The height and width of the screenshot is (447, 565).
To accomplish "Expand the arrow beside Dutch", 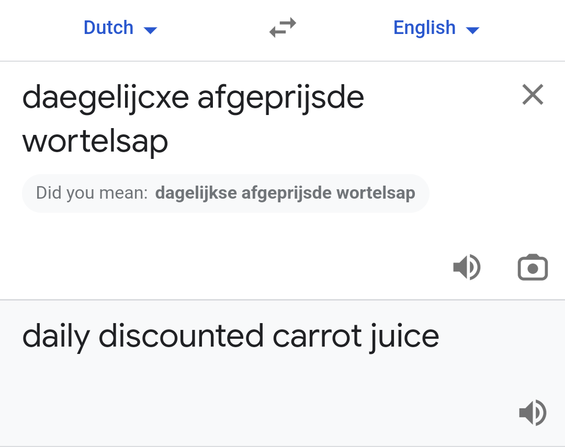I will tap(150, 30).
